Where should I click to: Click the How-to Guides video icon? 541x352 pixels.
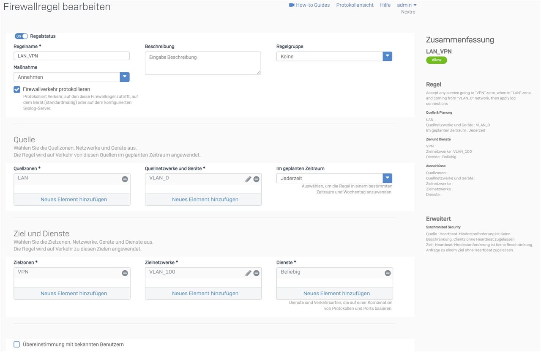click(x=292, y=5)
